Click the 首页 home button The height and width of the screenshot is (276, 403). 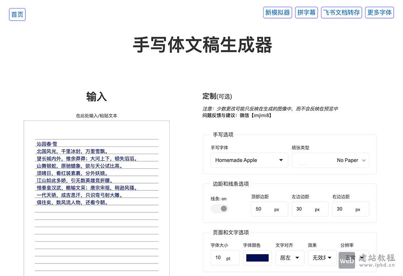click(x=17, y=14)
